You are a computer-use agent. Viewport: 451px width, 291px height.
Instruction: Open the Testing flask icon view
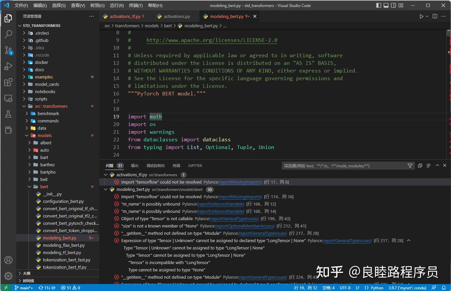8,114
